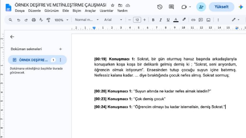Open the Düzenle menu
The width and height of the screenshot is (246, 138).
34,11
